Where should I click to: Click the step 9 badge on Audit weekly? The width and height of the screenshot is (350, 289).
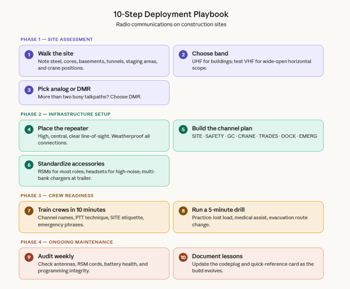(28, 257)
